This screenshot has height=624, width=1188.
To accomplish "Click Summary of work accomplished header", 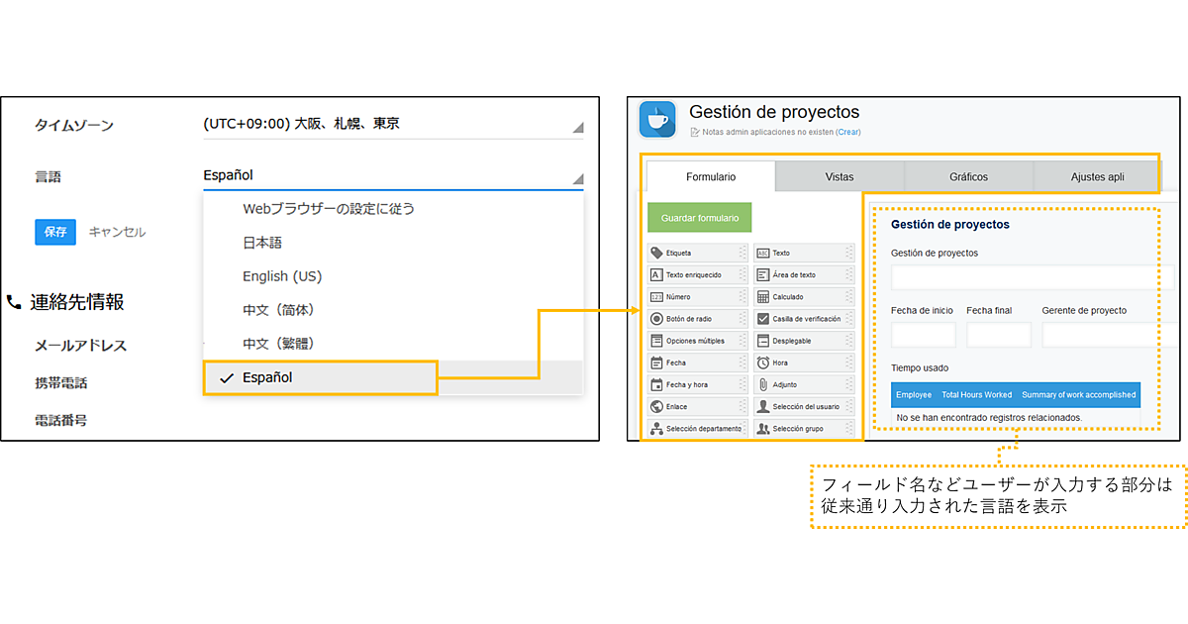I will (x=1078, y=395).
